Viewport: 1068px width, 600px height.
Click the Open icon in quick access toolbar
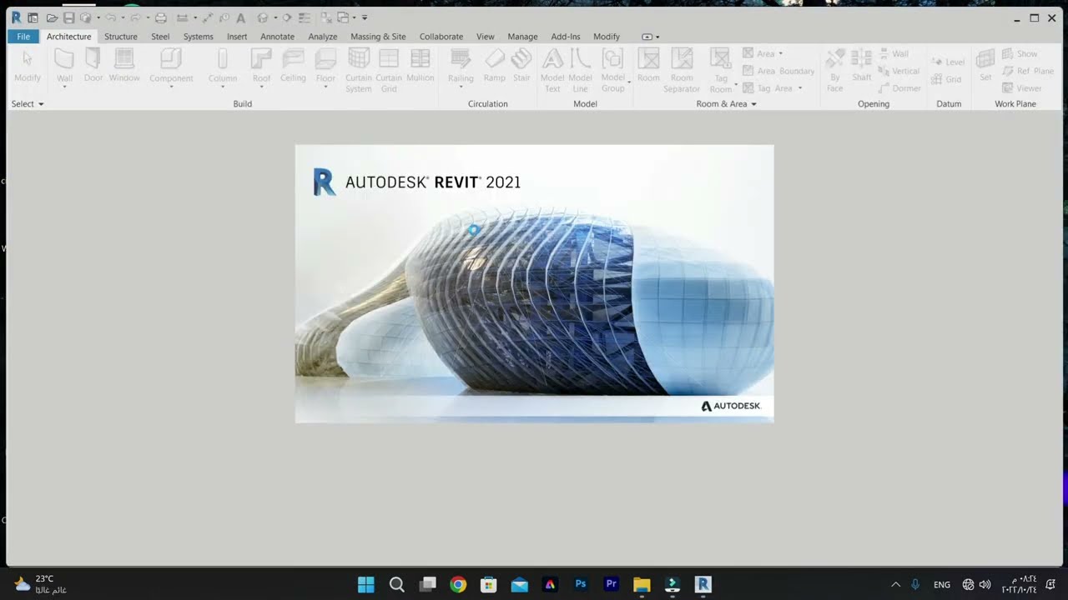click(52, 17)
